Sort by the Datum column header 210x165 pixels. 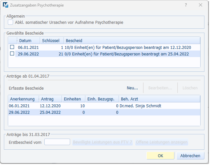click(x=29, y=40)
